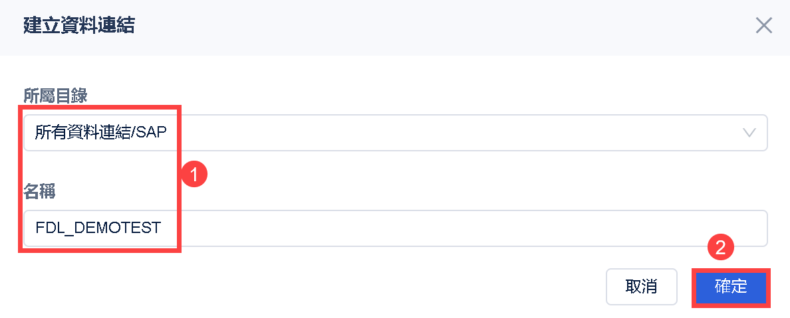
Task: Click the red step marker number 1
Action: coord(195,175)
